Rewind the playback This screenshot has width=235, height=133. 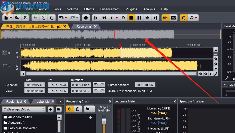tap(104, 18)
